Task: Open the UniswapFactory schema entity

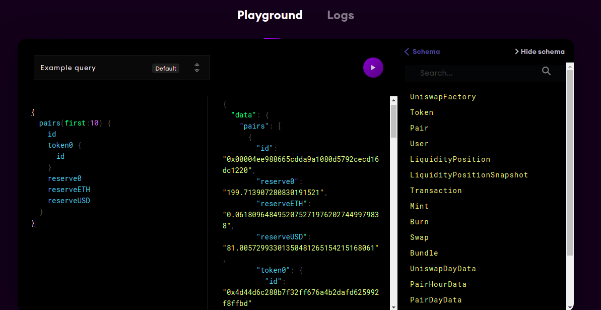Action: (x=443, y=97)
